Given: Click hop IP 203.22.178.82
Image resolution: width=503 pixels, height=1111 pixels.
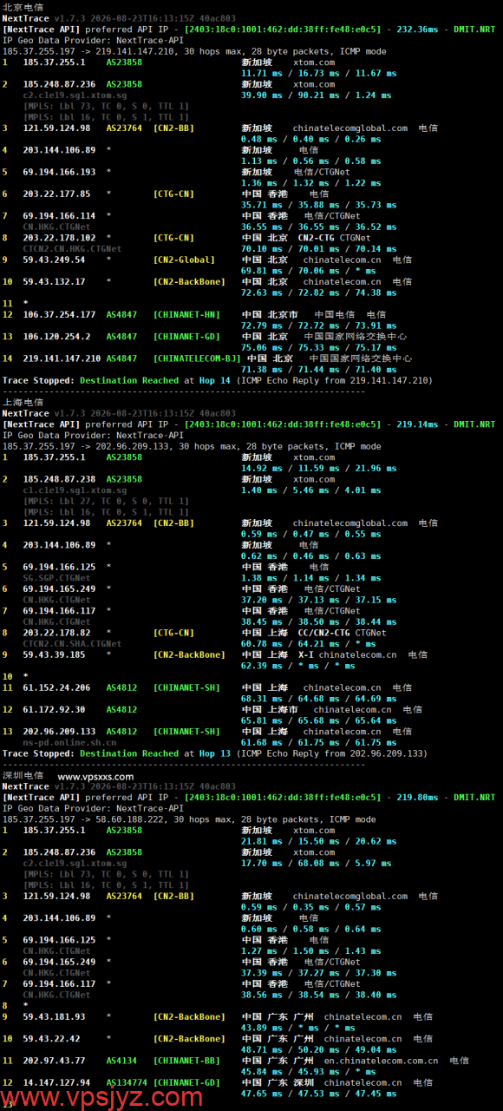Looking at the screenshot, I should 56,633.
